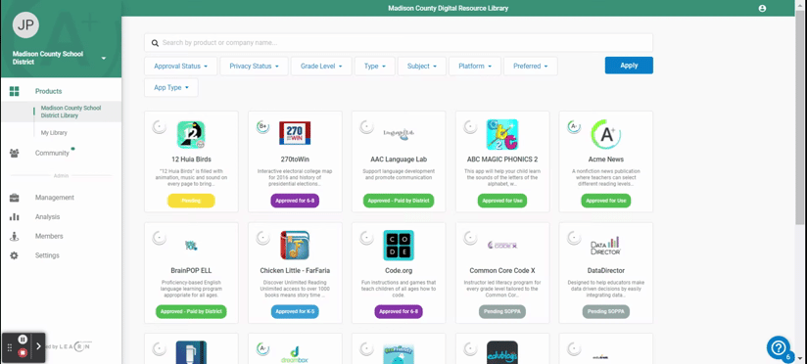807x364 pixels.
Task: Open the BrainPOP ELL product title
Action: pyautogui.click(x=191, y=270)
